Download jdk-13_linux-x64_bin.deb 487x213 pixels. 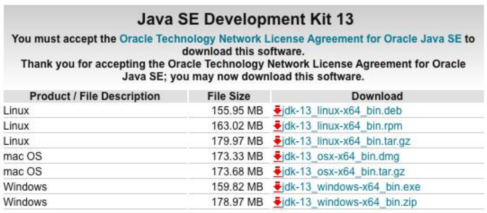tap(342, 111)
